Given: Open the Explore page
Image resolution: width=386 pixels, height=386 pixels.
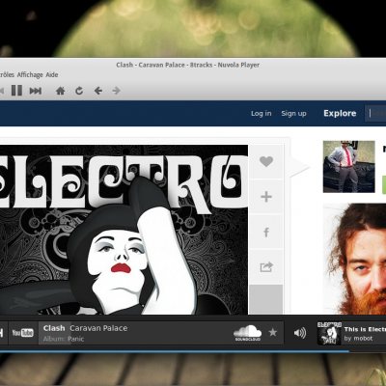Looking at the screenshot, I should 340,113.
